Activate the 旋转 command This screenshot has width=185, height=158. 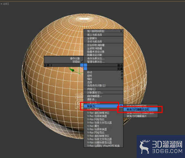90,76
